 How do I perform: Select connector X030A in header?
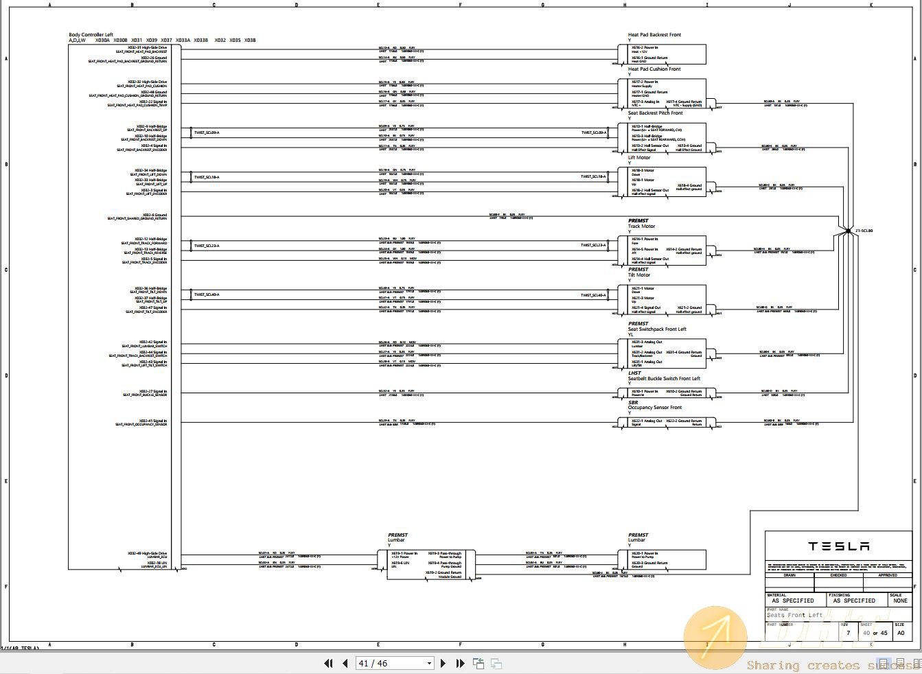(x=102, y=40)
